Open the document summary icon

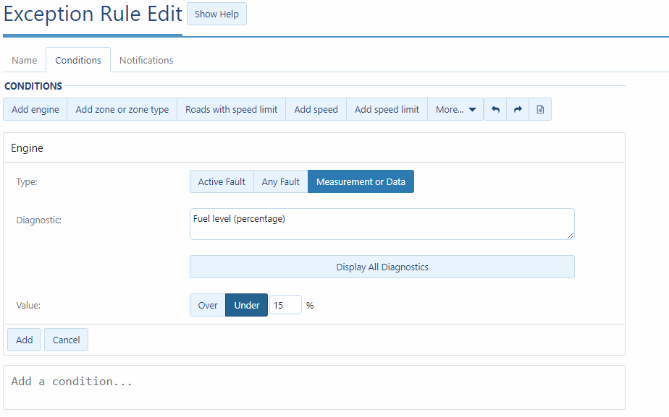coord(540,109)
